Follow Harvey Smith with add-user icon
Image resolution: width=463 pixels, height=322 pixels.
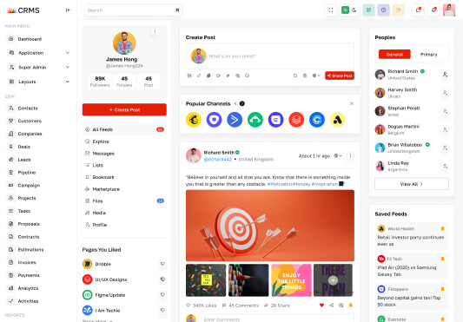pos(445,93)
